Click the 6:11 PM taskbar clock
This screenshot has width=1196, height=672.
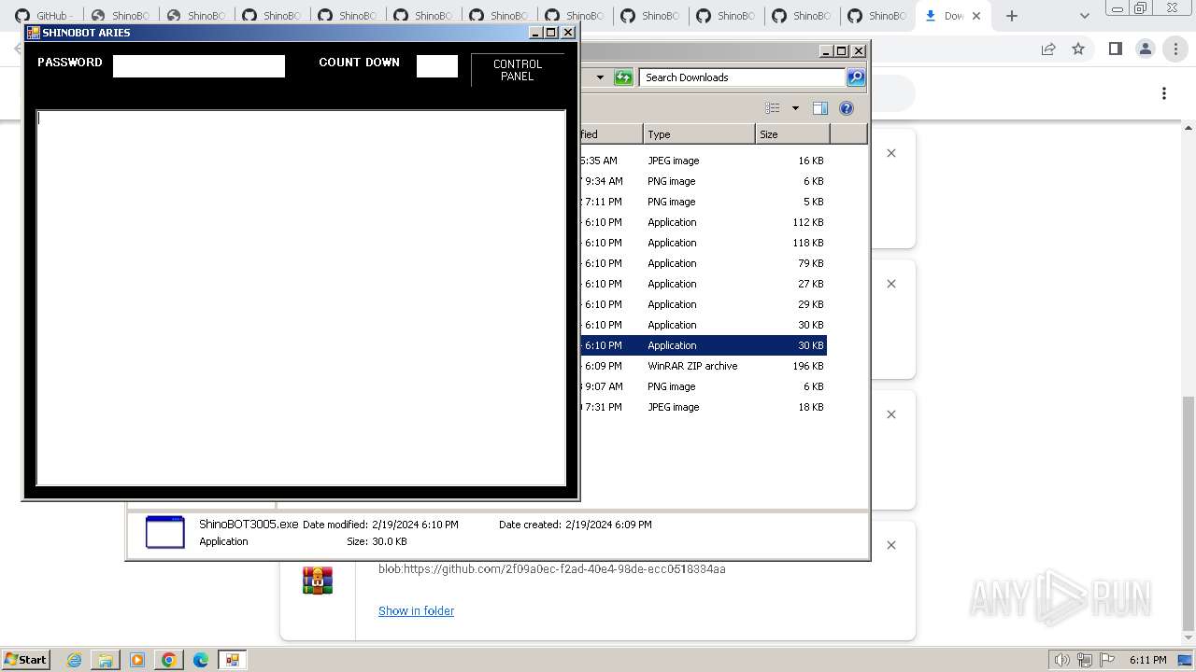point(1147,660)
